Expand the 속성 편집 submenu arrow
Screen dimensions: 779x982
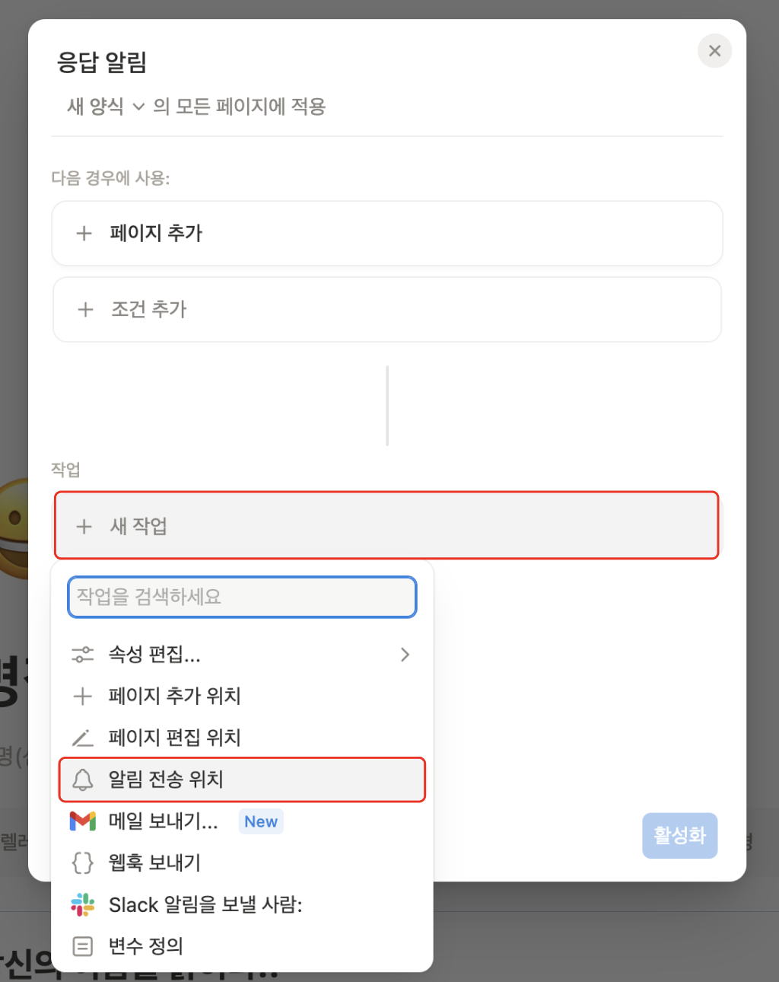(x=405, y=654)
